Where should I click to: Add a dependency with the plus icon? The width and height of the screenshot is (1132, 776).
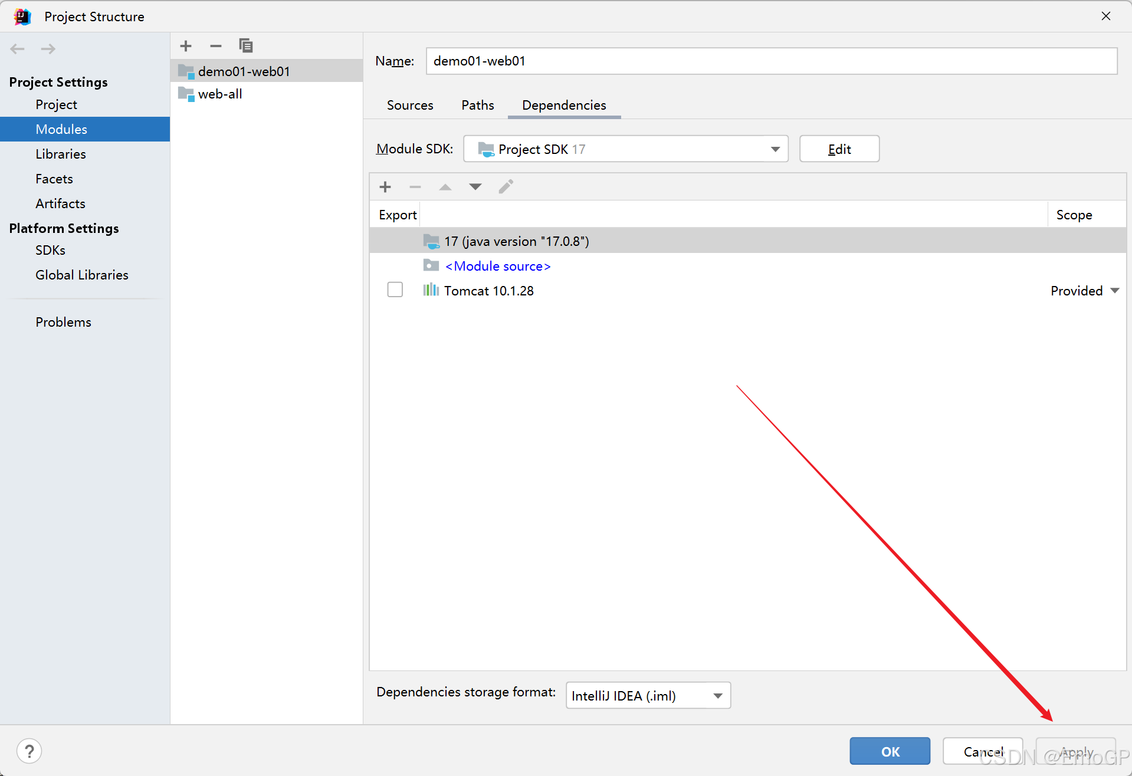coord(385,187)
